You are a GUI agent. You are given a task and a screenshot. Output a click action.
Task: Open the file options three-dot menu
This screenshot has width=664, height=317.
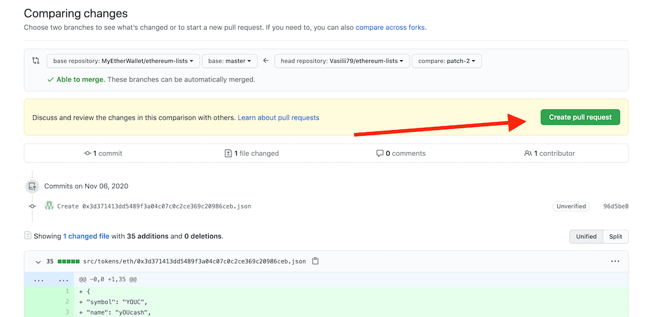click(615, 261)
